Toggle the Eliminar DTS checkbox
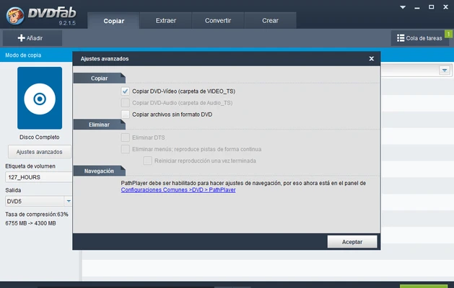The width and height of the screenshot is (454, 288). [125, 138]
